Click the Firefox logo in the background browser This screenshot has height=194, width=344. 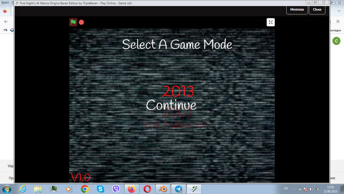pos(5,11)
